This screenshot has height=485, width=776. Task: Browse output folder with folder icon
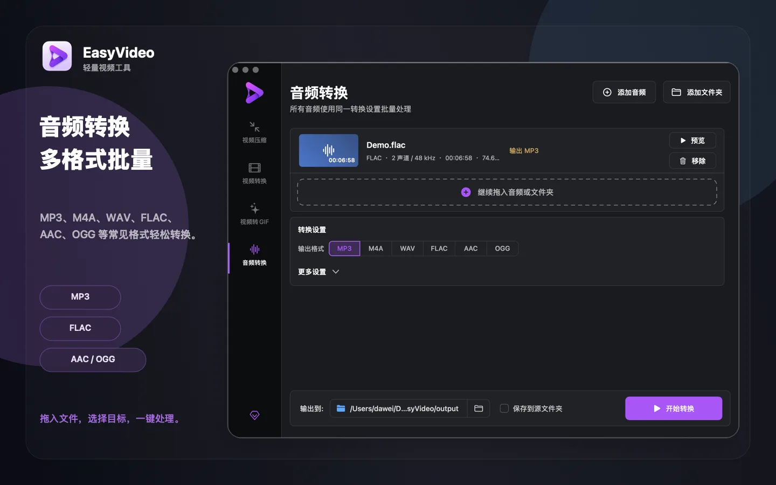coord(479,408)
